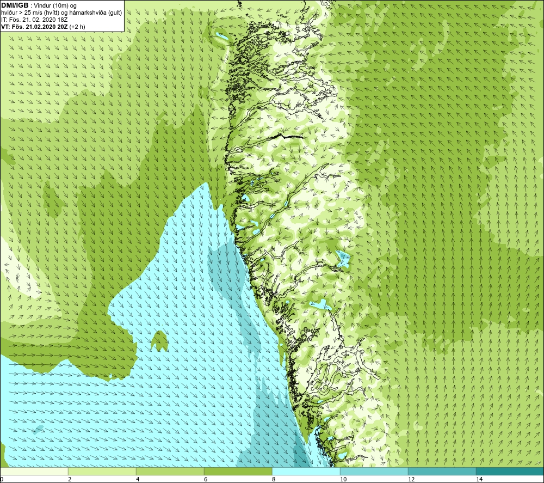The height and width of the screenshot is (483, 544).
Task: Click the dark green 6–8 color scale segment
Action: click(238, 471)
